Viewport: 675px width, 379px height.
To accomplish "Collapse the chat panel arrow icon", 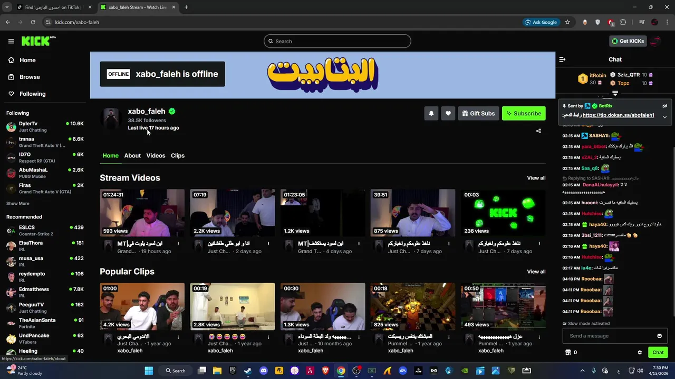I will [x=562, y=59].
